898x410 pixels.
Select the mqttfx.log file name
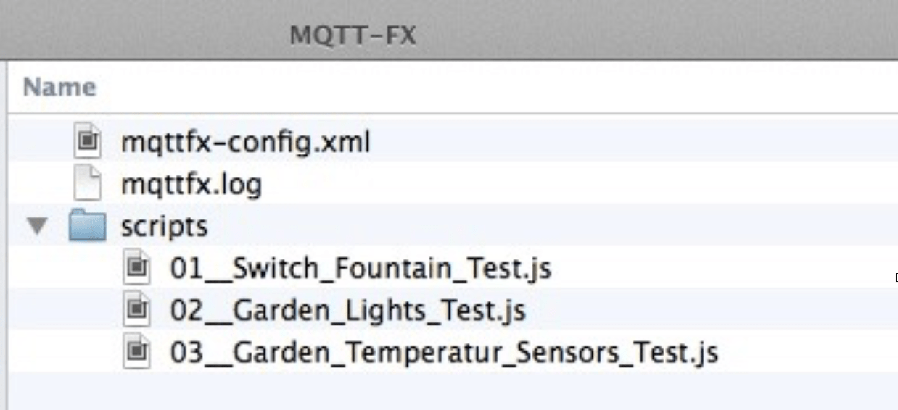pyautogui.click(x=191, y=185)
